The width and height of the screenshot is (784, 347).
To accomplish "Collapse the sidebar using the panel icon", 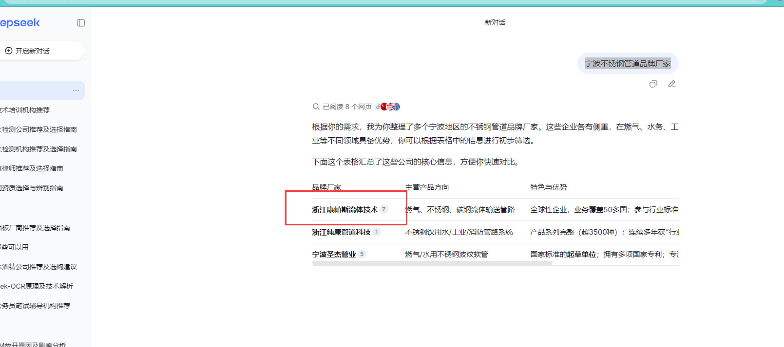I will tap(81, 23).
